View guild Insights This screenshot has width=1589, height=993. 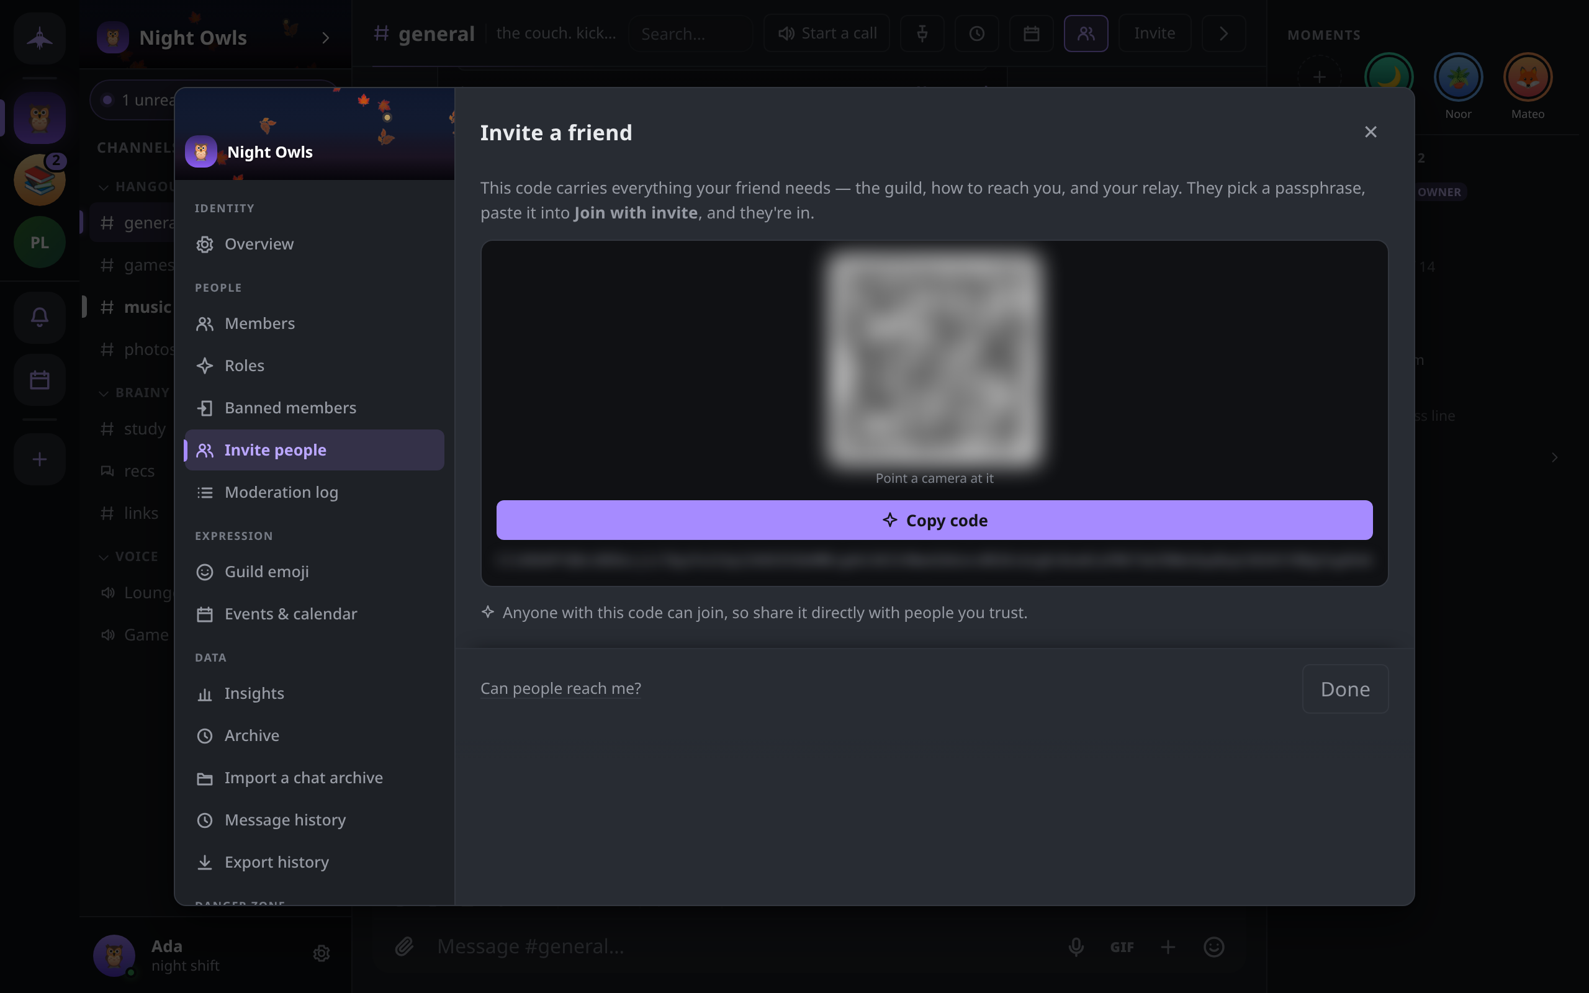pyautogui.click(x=314, y=693)
